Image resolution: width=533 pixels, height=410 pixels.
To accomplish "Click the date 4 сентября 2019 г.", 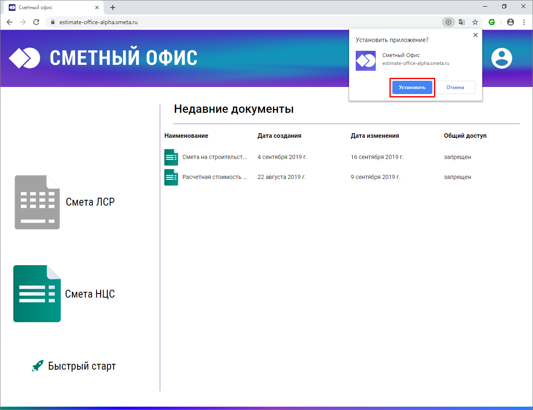I will pos(282,157).
